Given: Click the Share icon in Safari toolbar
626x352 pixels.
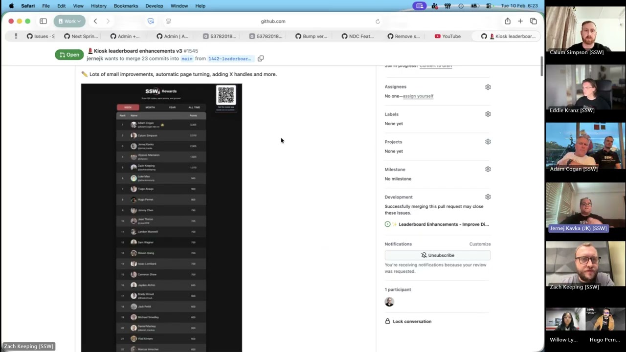Looking at the screenshot, I should 508,21.
